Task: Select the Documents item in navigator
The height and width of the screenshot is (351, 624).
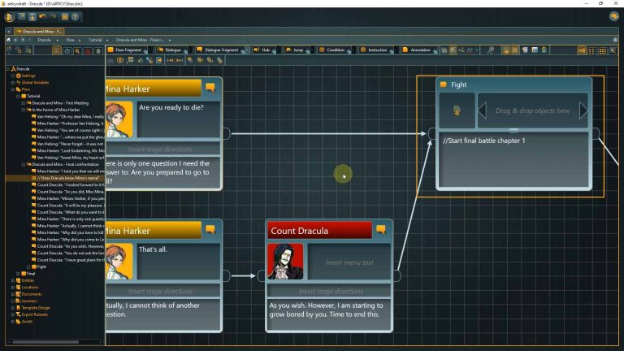Action: pyautogui.click(x=31, y=294)
